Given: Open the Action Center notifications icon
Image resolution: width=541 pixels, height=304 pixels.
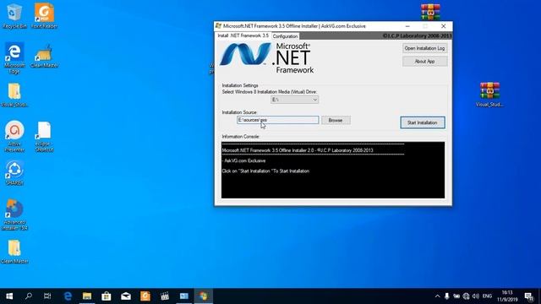Looking at the screenshot, I should [528, 296].
